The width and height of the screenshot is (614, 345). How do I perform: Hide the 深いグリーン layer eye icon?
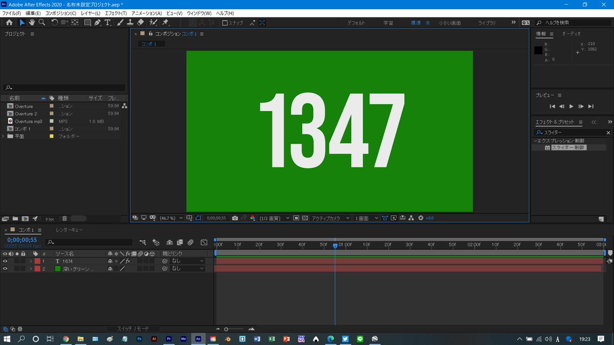pos(5,268)
